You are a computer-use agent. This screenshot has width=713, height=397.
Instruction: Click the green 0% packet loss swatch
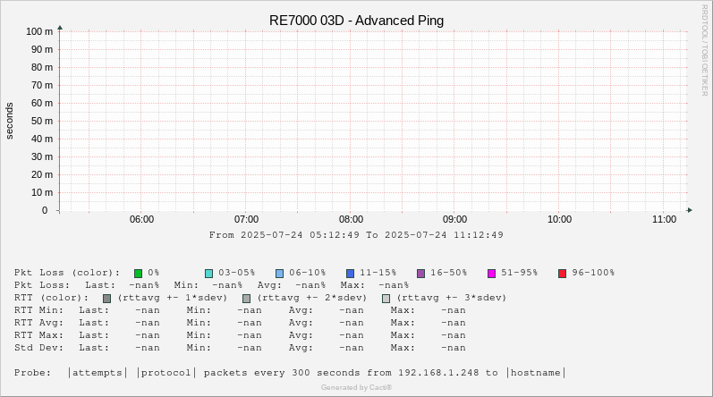click(x=139, y=273)
